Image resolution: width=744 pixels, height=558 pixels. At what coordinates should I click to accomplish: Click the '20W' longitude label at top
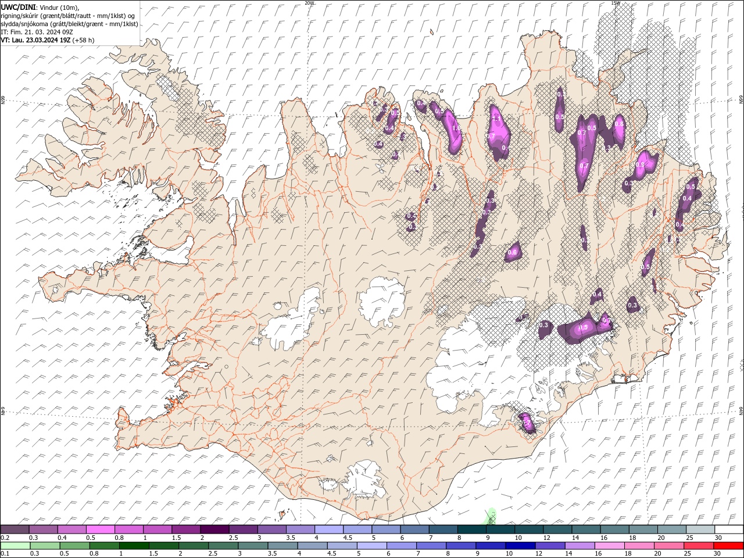tap(309, 3)
